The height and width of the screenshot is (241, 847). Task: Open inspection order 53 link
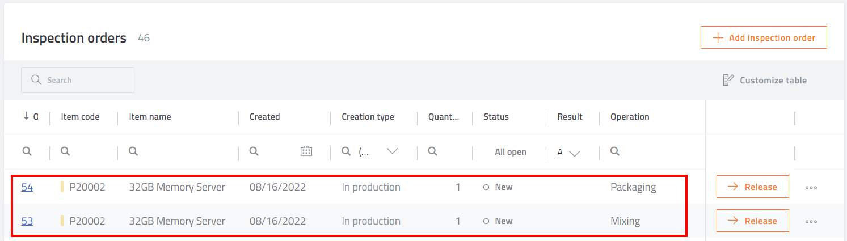27,221
